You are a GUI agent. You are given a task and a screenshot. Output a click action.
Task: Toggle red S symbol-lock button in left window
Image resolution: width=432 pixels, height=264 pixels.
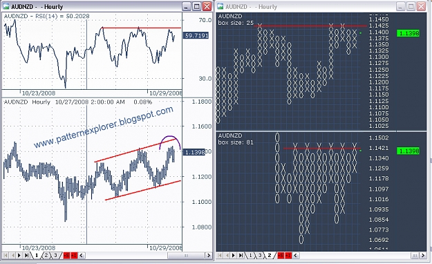66,256
